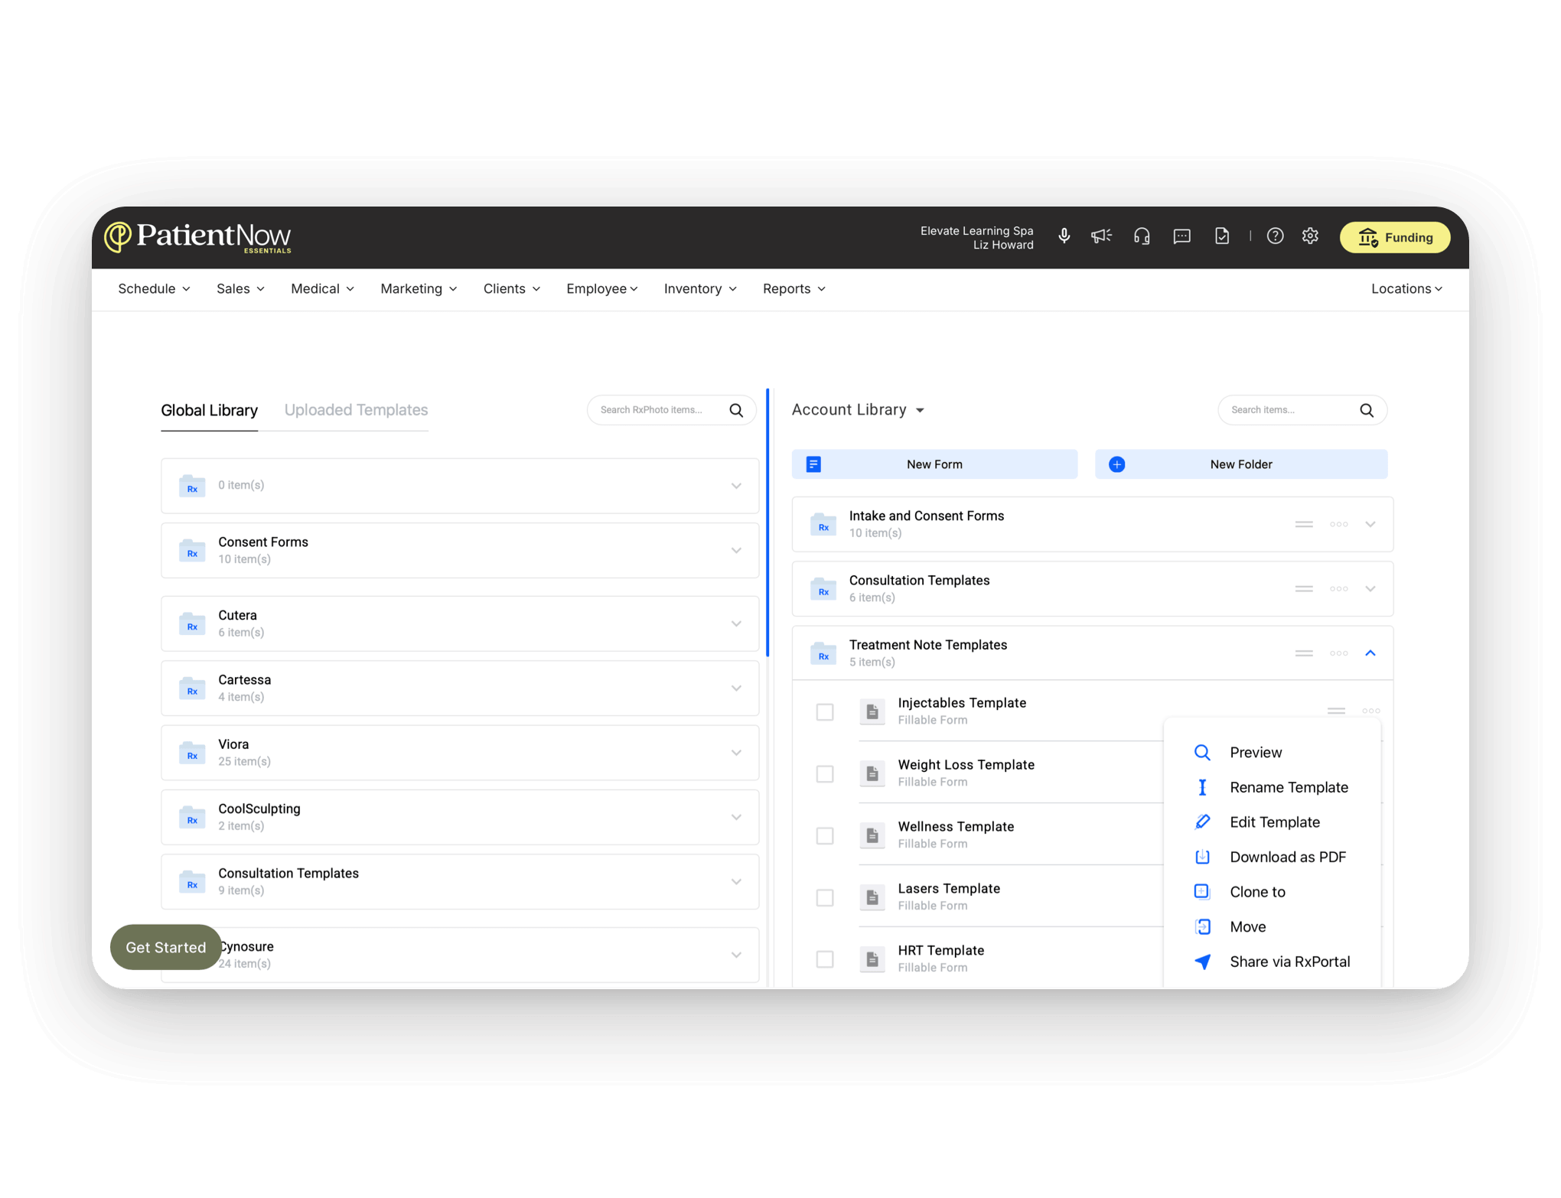
Task: Open the Locations dropdown
Action: point(1406,289)
